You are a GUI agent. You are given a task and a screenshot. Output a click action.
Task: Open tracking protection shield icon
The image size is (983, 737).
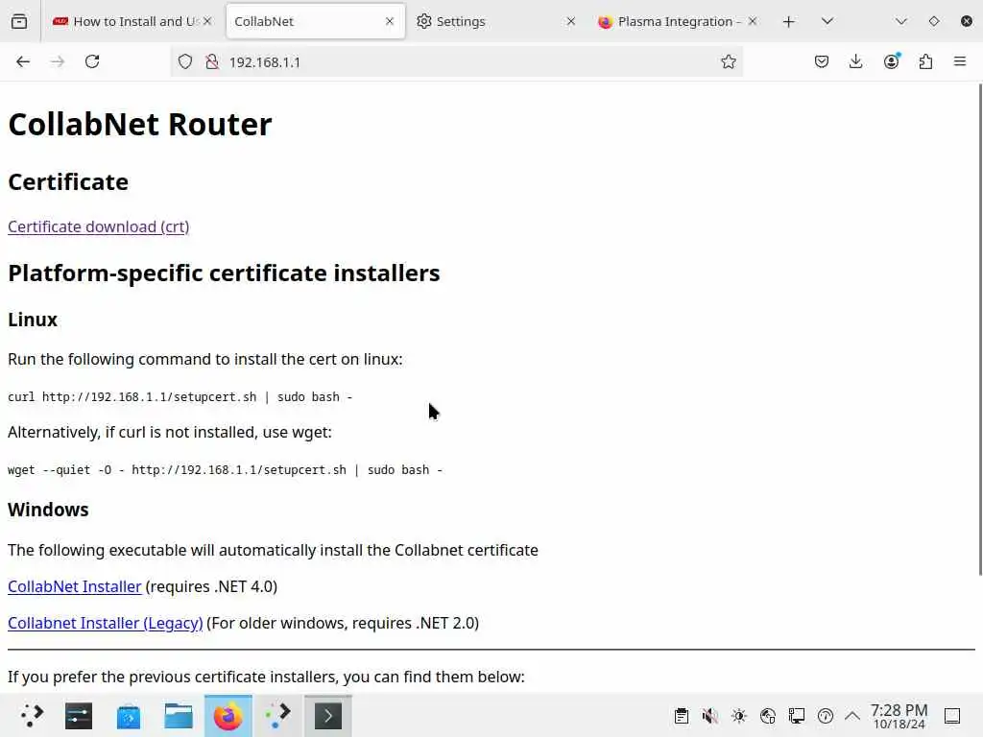click(x=185, y=61)
